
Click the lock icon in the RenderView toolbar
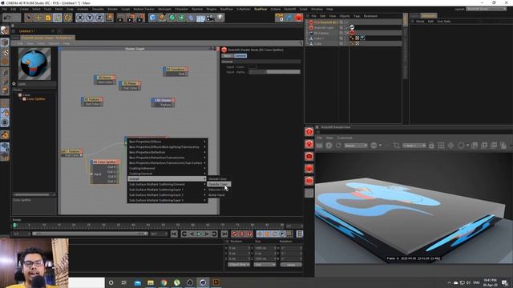click(431, 146)
